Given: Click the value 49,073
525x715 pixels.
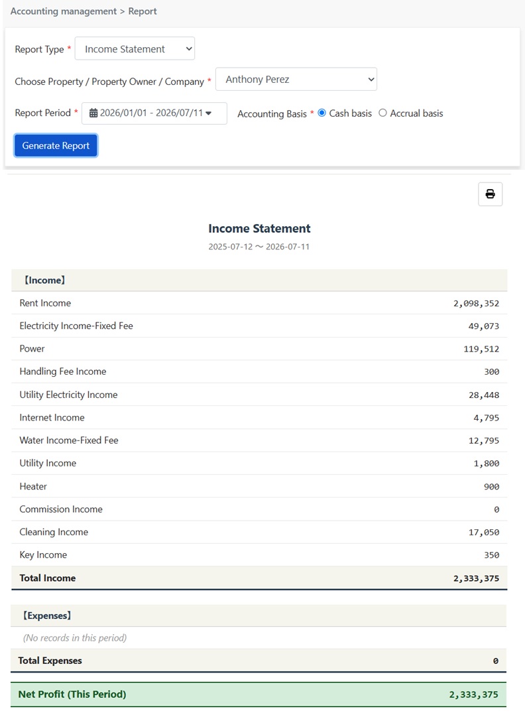Looking at the screenshot, I should (x=483, y=326).
